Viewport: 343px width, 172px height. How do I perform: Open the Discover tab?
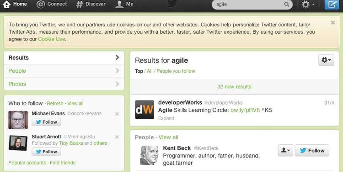pyautogui.click(x=91, y=4)
